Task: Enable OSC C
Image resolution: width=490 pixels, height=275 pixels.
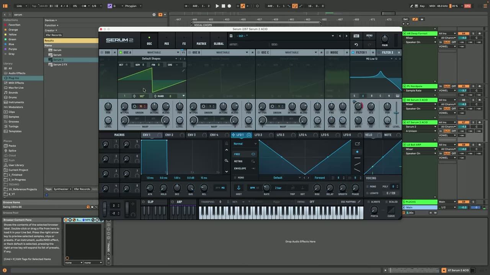Action: point(258,52)
